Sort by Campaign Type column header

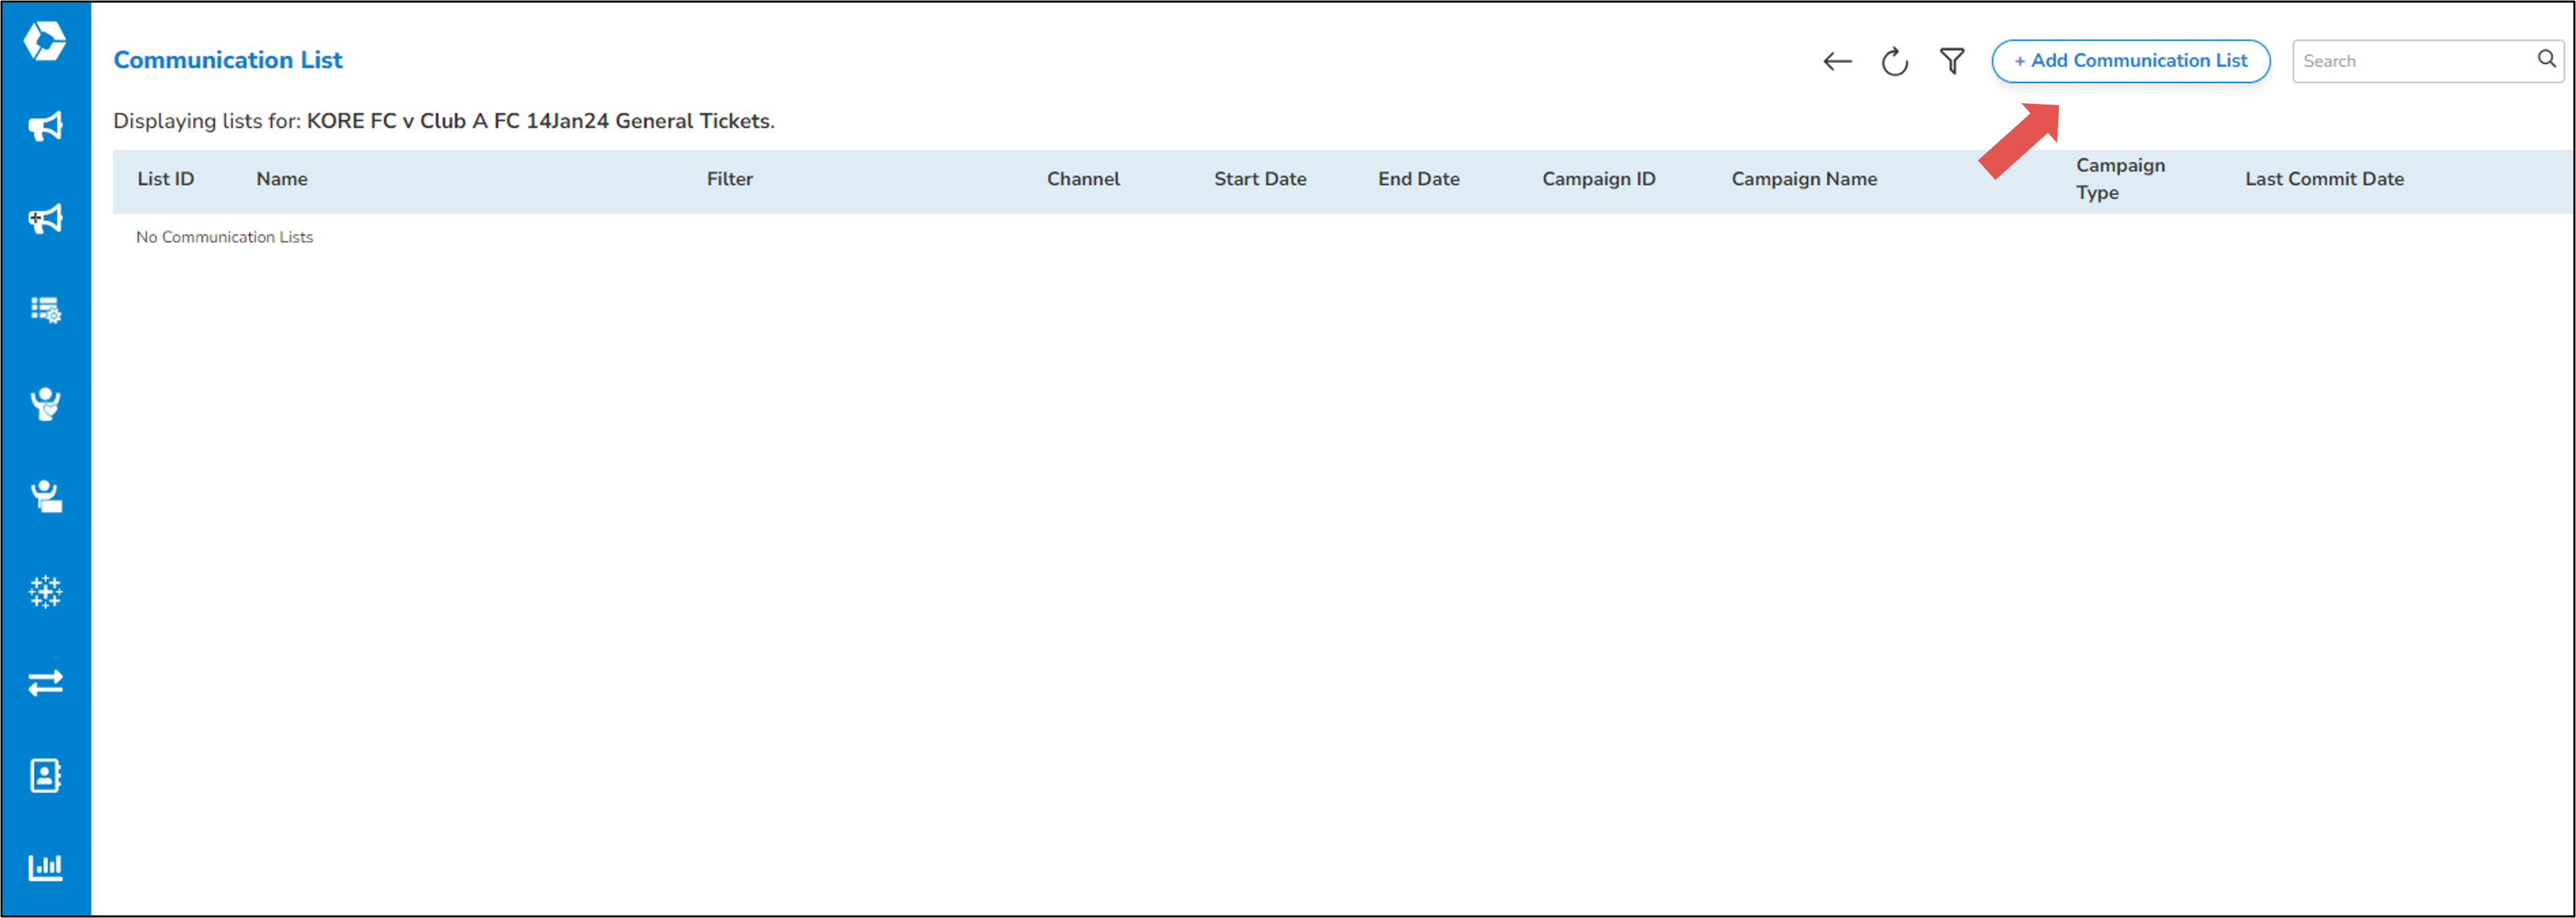(2120, 179)
